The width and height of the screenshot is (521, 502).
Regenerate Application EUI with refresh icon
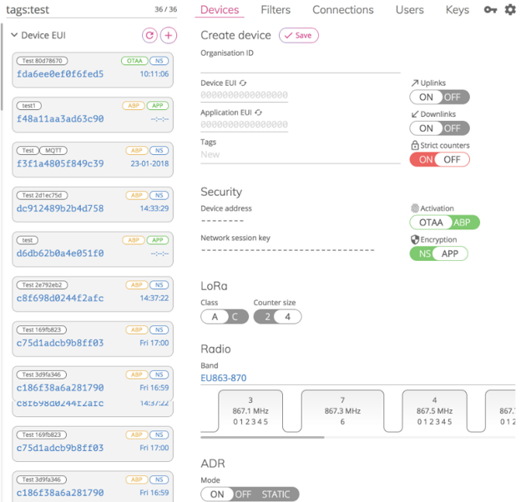(x=259, y=112)
